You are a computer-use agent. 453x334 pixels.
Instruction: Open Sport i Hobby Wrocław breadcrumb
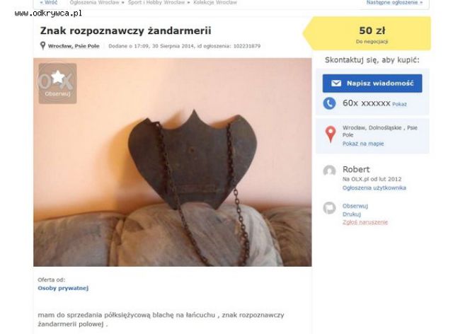[156, 2]
